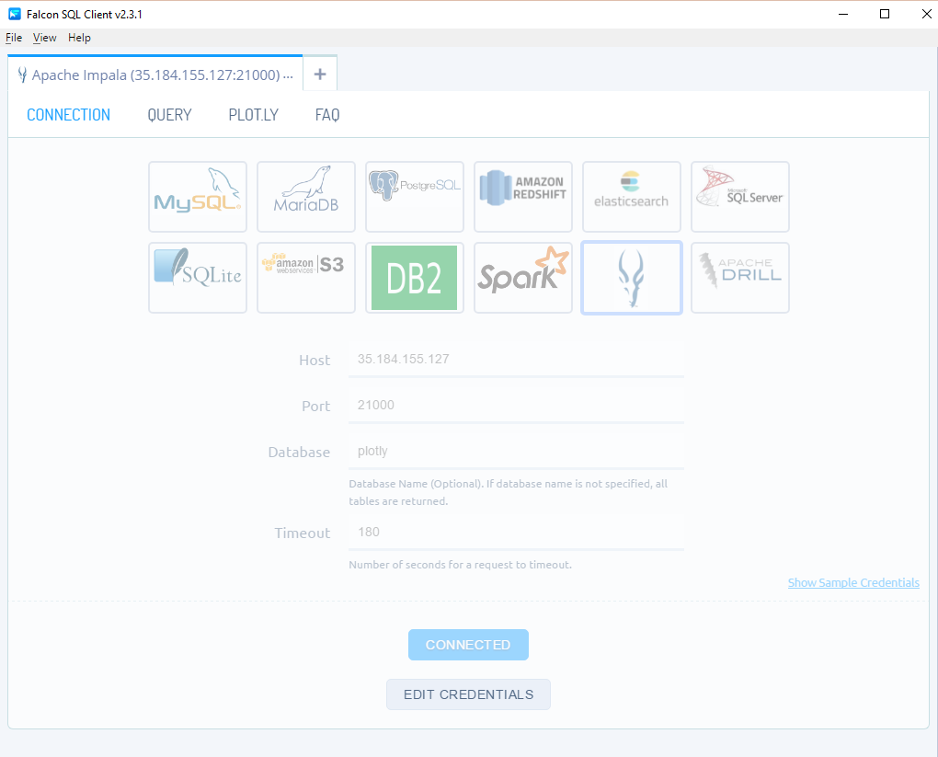Maximize the Falcon SQL Client window

(884, 14)
